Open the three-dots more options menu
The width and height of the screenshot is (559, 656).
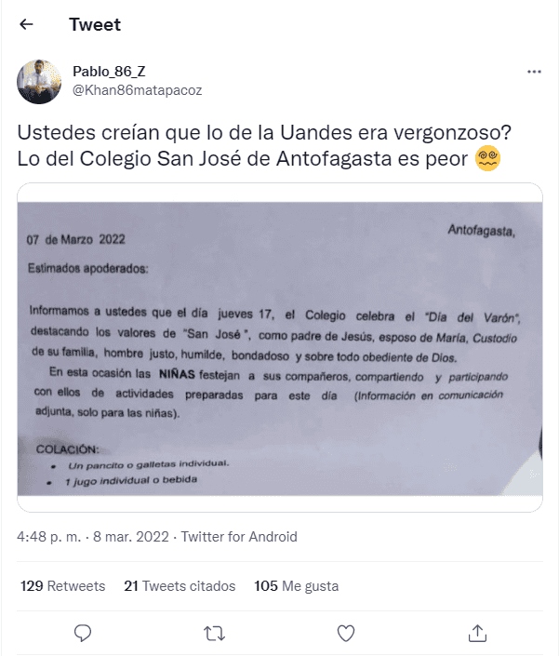pyautogui.click(x=534, y=72)
